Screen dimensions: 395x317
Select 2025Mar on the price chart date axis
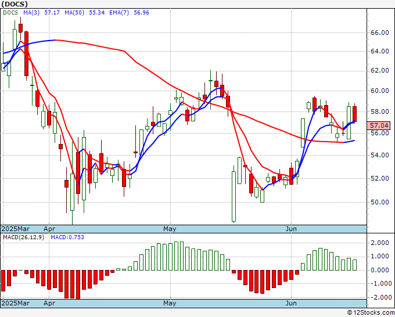tap(16, 229)
